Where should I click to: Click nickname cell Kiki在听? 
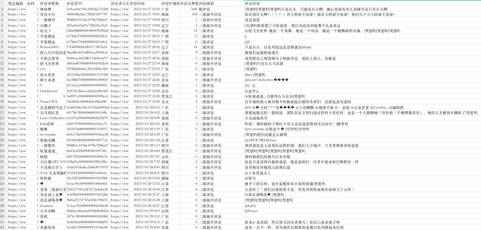[x=52, y=124]
